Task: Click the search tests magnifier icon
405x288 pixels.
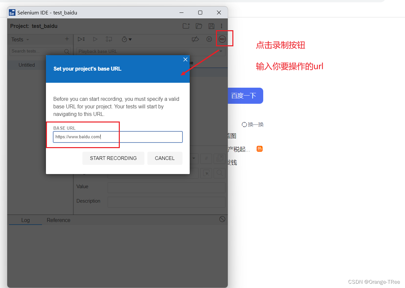Action: click(x=67, y=51)
